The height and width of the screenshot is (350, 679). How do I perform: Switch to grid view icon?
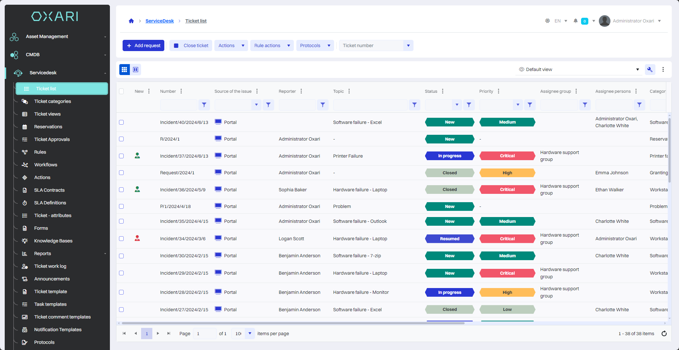click(124, 70)
